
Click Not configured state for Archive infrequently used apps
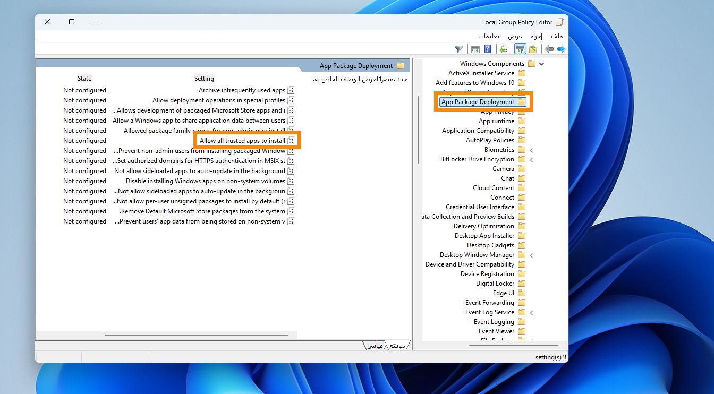tap(84, 90)
